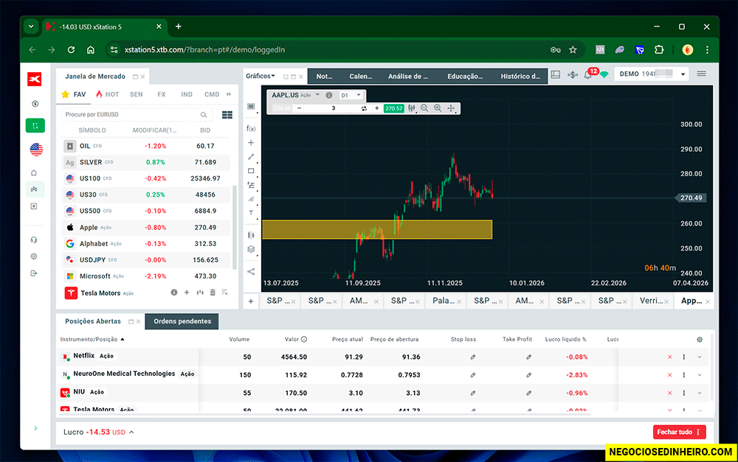Screen dimensions: 738x462
Task: Switch market list to grid view
Action: 227,115
